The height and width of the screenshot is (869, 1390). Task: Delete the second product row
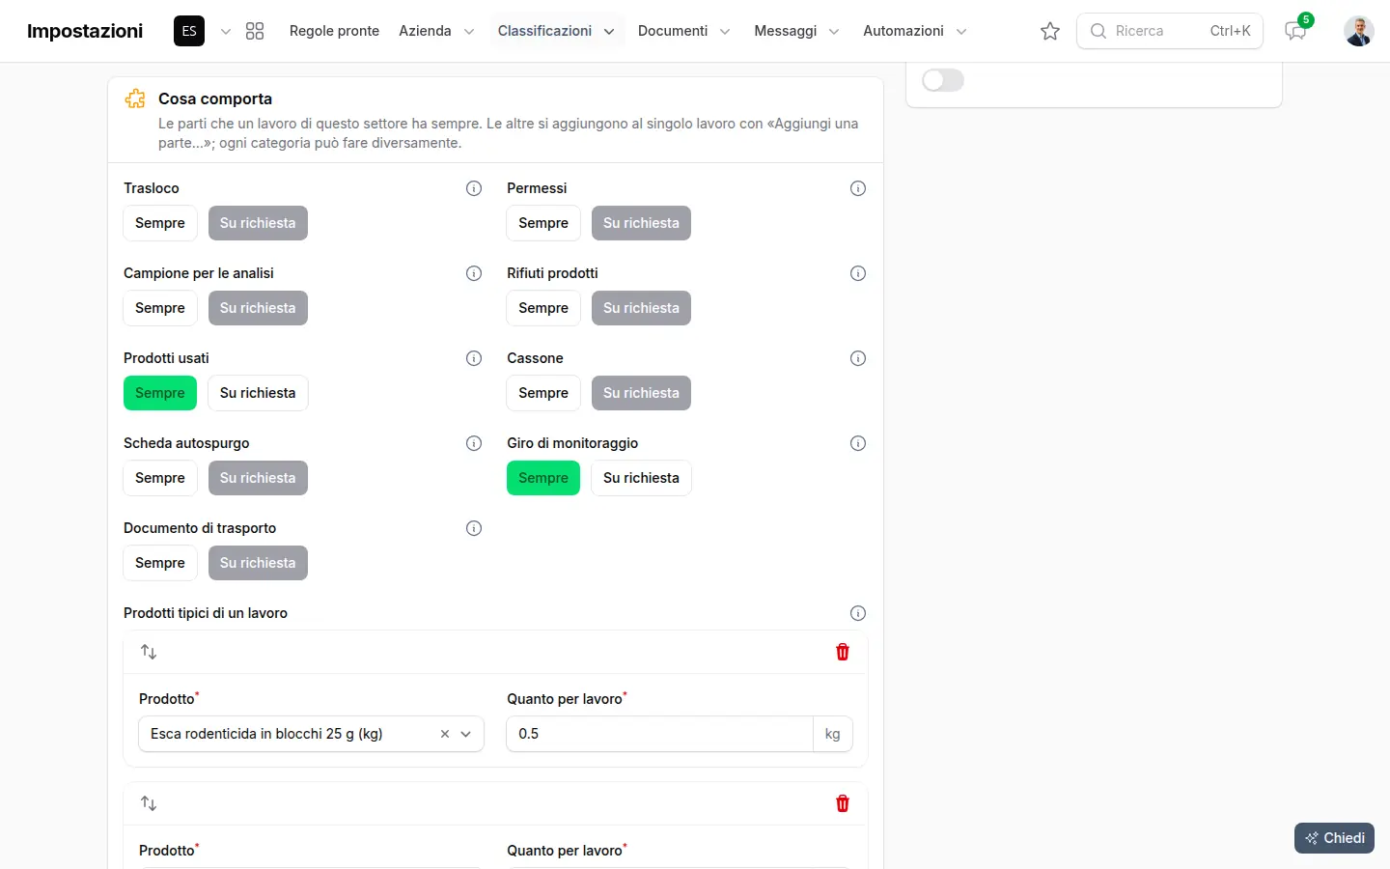843,803
